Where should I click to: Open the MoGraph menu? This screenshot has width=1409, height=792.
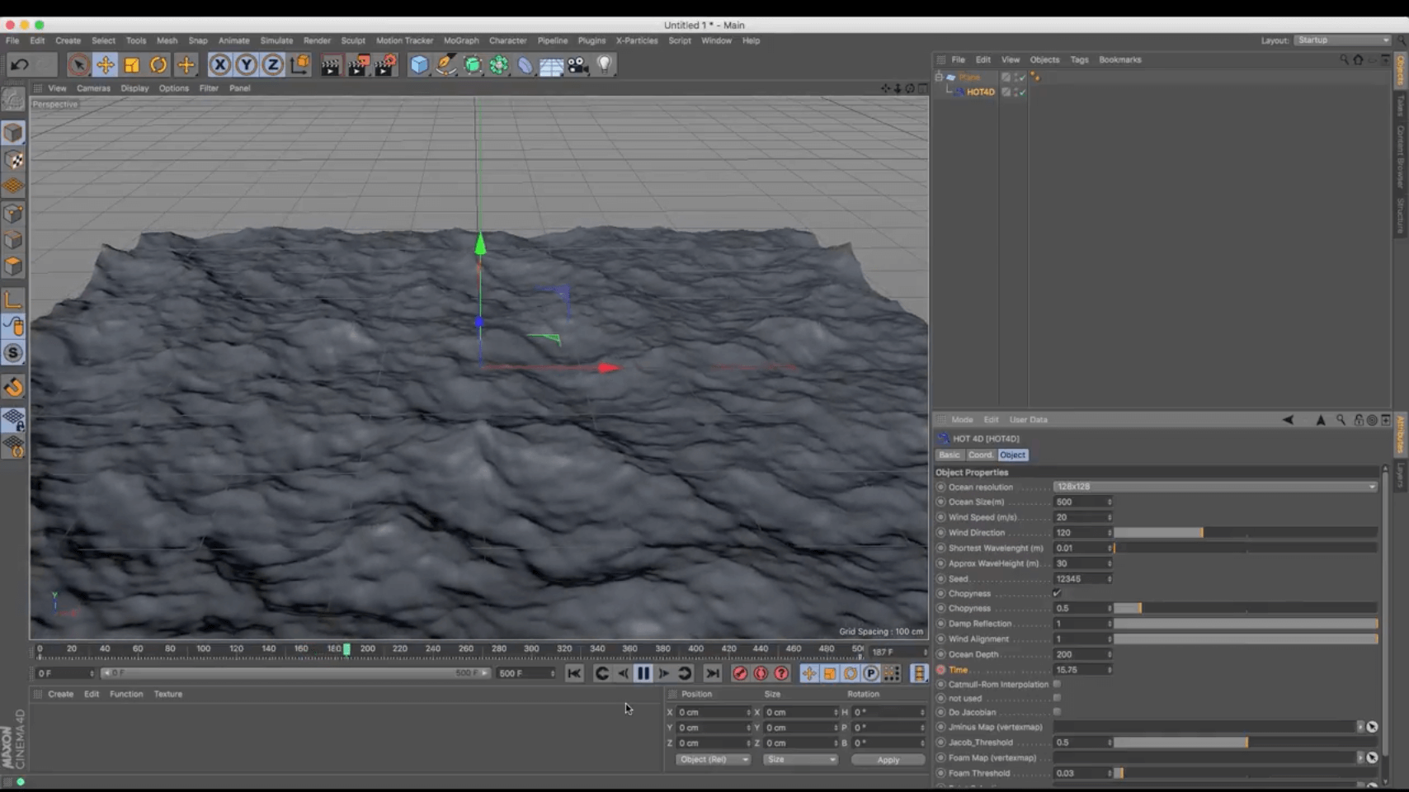click(460, 40)
